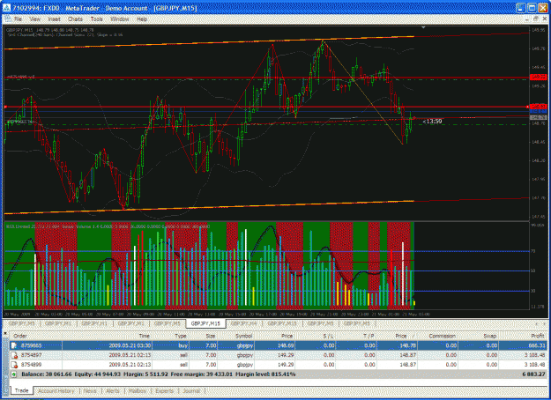The width and height of the screenshot is (551, 400).
Task: Click the 666.31 profit cell
Action: (x=535, y=345)
